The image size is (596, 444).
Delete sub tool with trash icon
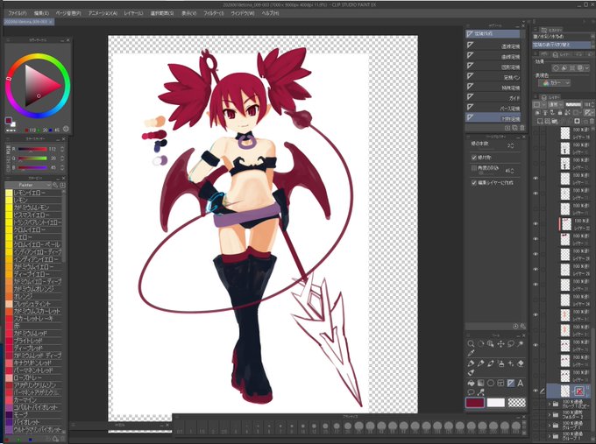point(522,129)
